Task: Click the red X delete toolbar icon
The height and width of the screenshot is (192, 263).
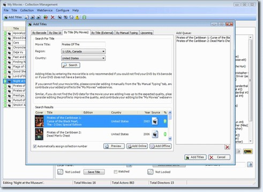Action: click(x=52, y=17)
